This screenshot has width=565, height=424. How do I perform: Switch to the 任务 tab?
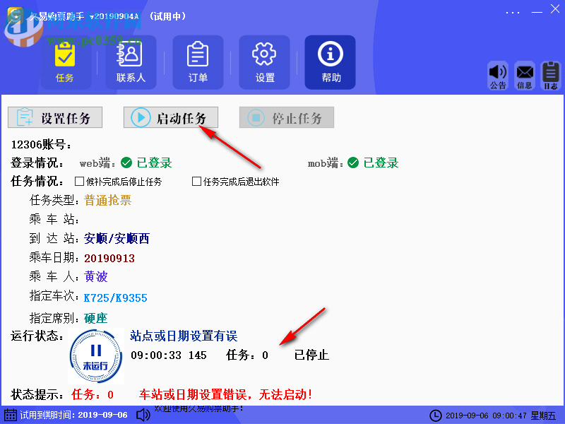pos(66,62)
